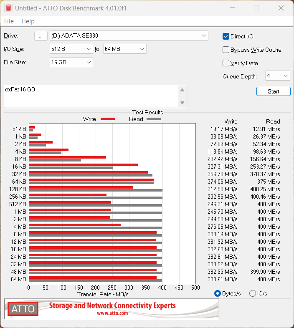The image size is (294, 328).
Task: Click read value 400.46 MB/s
Action: (x=265, y=197)
